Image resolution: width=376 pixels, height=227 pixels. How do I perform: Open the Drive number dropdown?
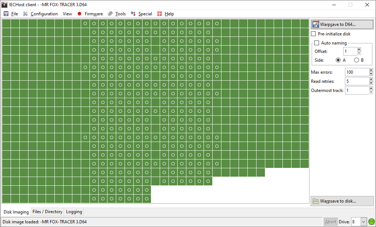click(x=364, y=222)
